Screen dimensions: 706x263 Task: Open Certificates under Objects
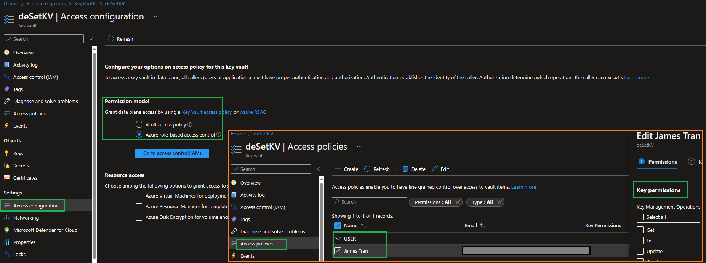tap(25, 178)
